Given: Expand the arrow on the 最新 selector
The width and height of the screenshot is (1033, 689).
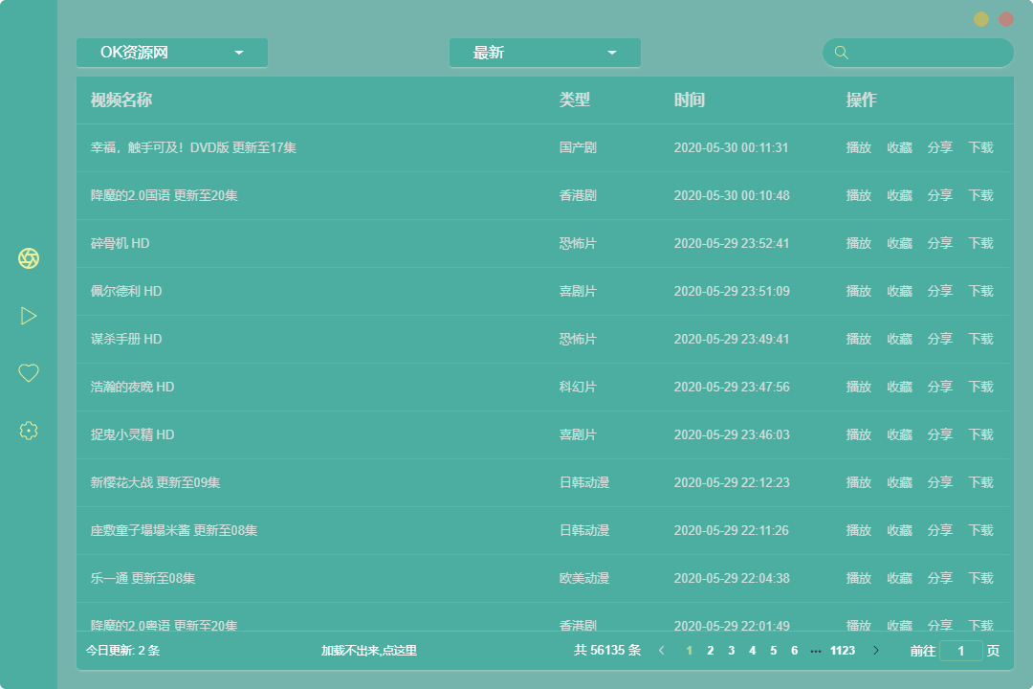Looking at the screenshot, I should 611,53.
